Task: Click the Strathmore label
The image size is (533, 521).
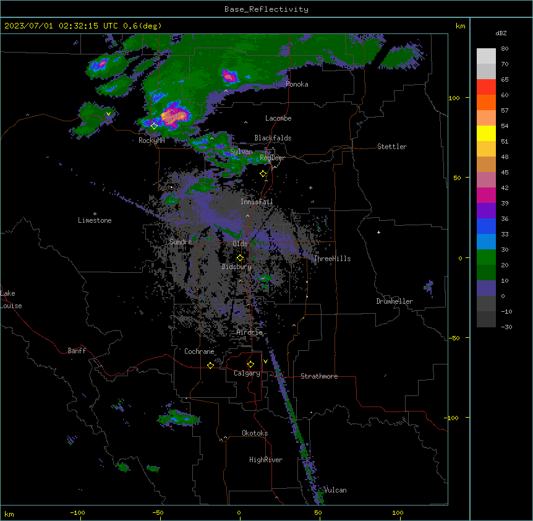Action: [319, 376]
